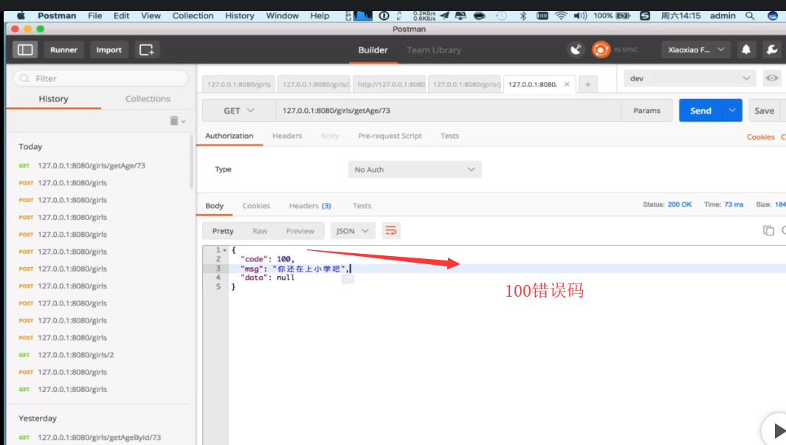The height and width of the screenshot is (445, 786).
Task: Open the trash dropdown chevron
Action: pos(184,121)
